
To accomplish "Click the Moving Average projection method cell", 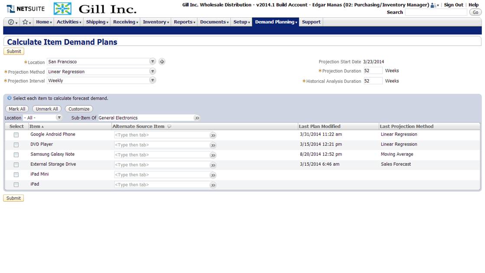I will point(397,155).
